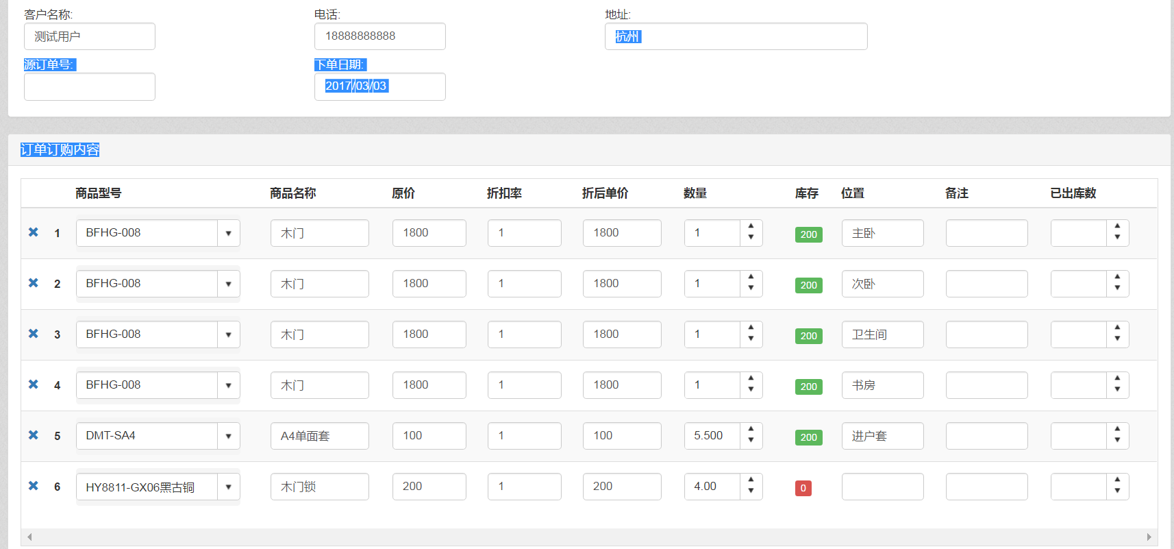Viewport: 1174px width, 549px height.
Task: Remove order row 4 with the X icon
Action: click(x=33, y=385)
